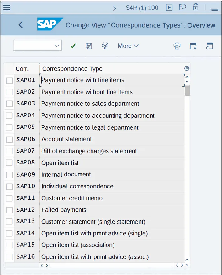Tick the SAP11 row checkbox
The height and width of the screenshot is (275, 222).
point(9,198)
